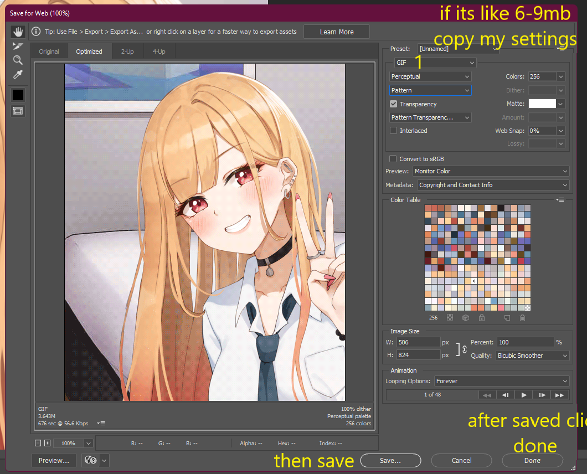The image size is (587, 474).
Task: Select the Eyedropper tool
Action: tap(18, 75)
